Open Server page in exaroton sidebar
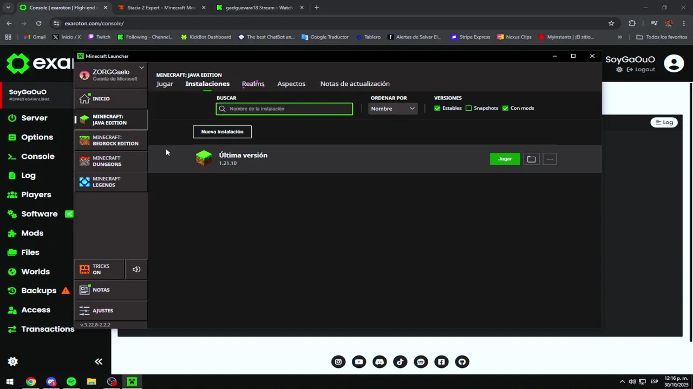The height and width of the screenshot is (389, 693). click(34, 118)
